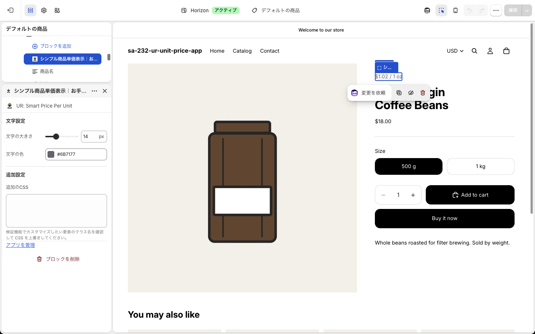Image resolution: width=535 pixels, height=334 pixels.
Task: Click the shopping cart bag icon
Action: click(506, 51)
